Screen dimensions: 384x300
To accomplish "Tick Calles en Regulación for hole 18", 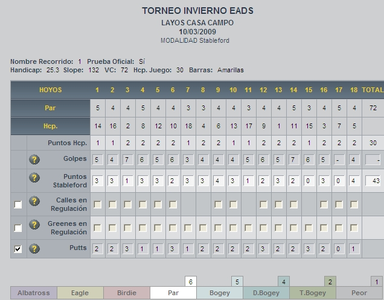I will 354,204.
